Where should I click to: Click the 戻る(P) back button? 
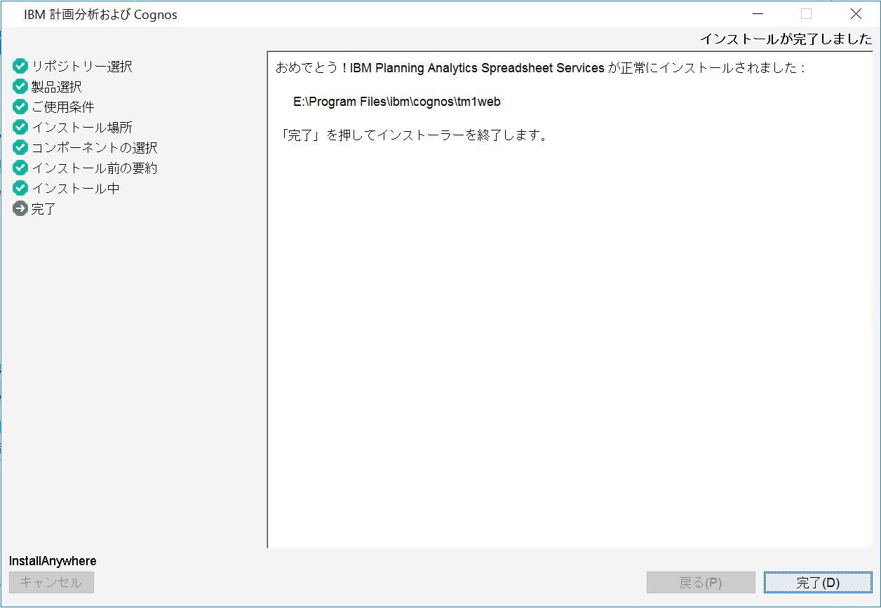click(x=701, y=583)
